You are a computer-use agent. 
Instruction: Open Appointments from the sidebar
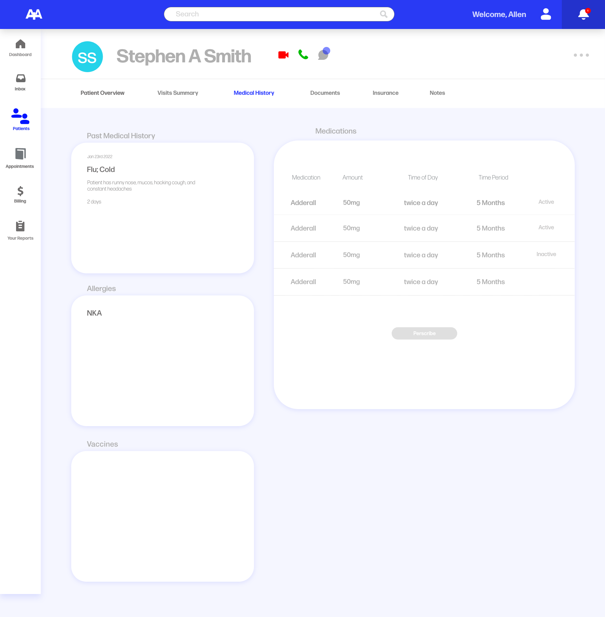(x=20, y=158)
